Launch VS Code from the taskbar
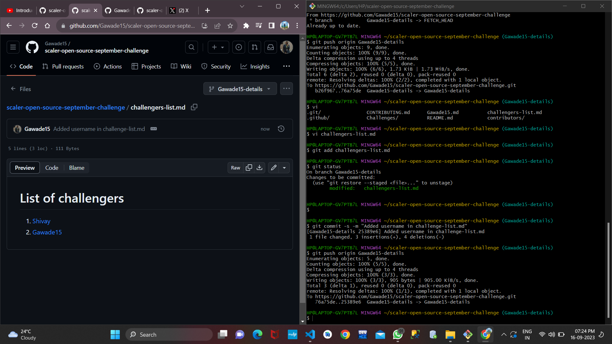This screenshot has width=612, height=344. pos(310,334)
